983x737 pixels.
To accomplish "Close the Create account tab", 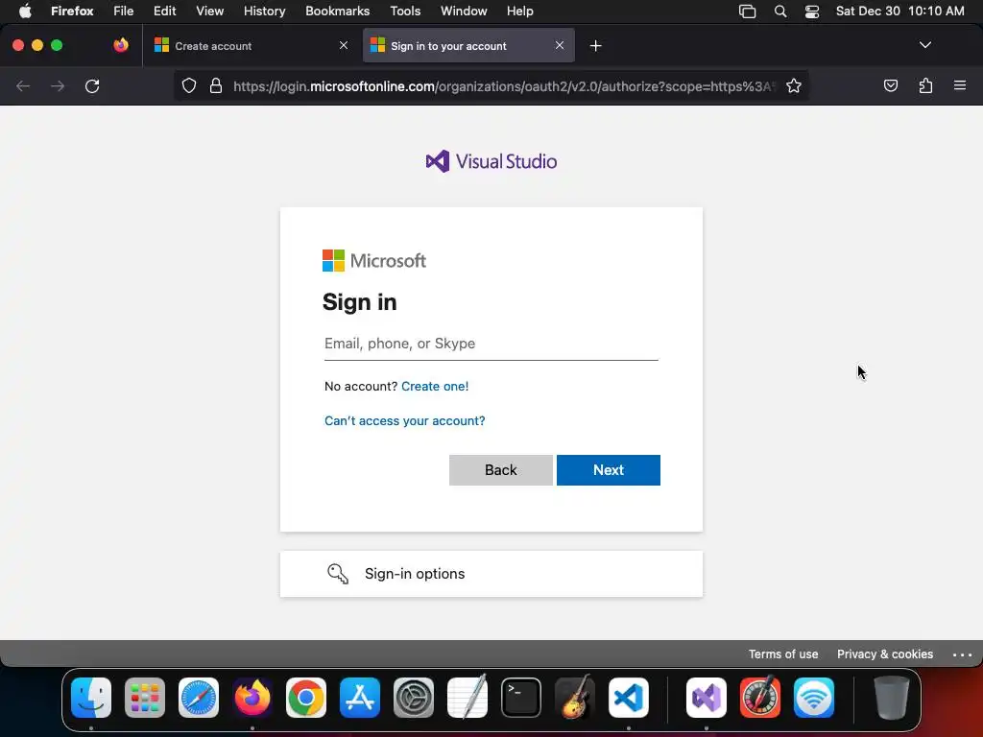I will click(344, 45).
